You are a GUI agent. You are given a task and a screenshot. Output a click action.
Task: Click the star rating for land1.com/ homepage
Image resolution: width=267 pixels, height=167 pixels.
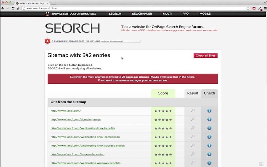pyautogui.click(x=163, y=111)
